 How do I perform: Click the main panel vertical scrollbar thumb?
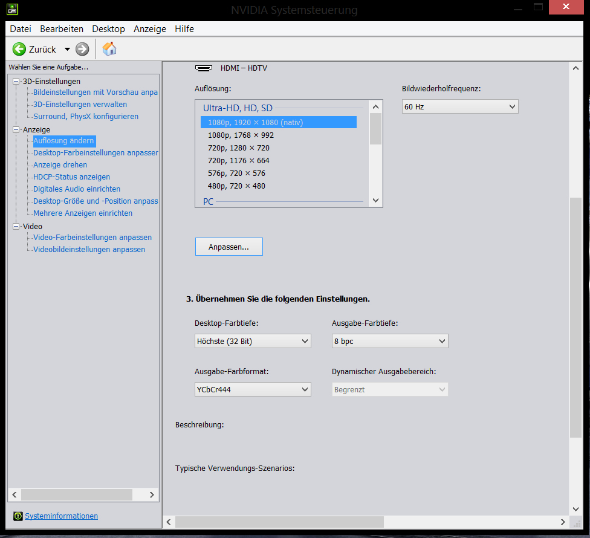coord(575,317)
